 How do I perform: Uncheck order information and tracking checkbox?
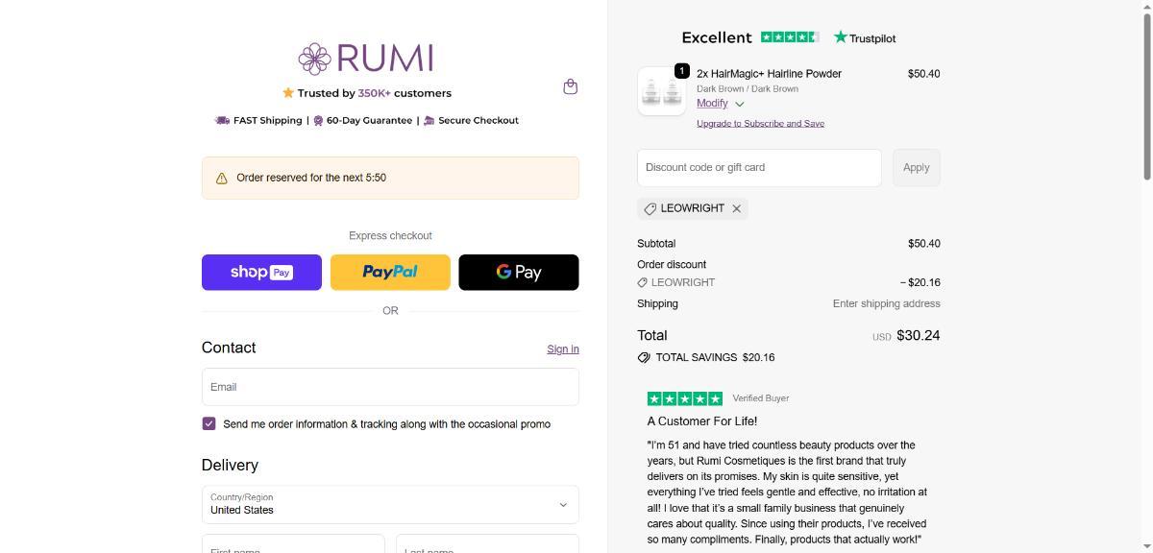point(209,423)
